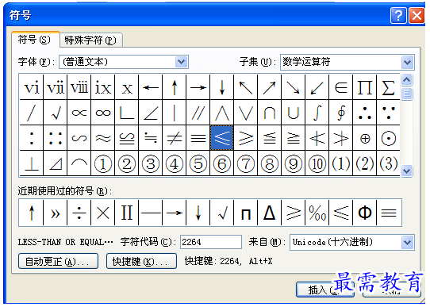
Task: Click the 插入 insert button
Action: [325, 290]
